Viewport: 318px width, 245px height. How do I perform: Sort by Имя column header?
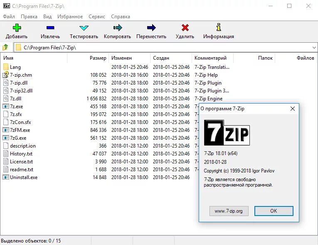[x=34, y=58]
